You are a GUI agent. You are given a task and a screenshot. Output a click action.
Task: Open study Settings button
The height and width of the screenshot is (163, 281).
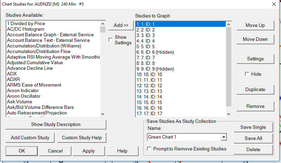click(x=255, y=59)
